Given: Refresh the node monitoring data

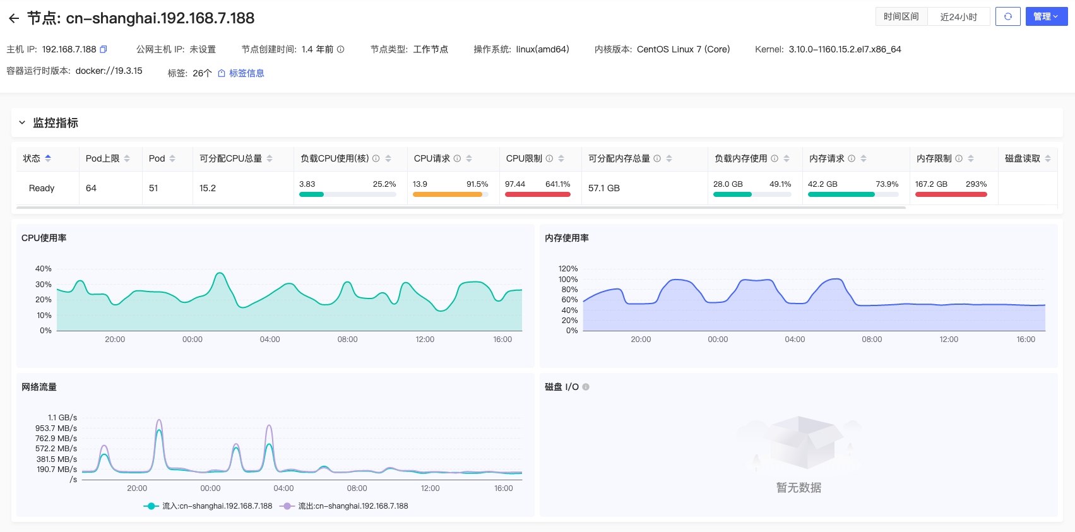Looking at the screenshot, I should [1007, 16].
